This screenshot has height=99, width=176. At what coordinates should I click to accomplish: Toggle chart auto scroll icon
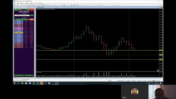pos(67,5)
